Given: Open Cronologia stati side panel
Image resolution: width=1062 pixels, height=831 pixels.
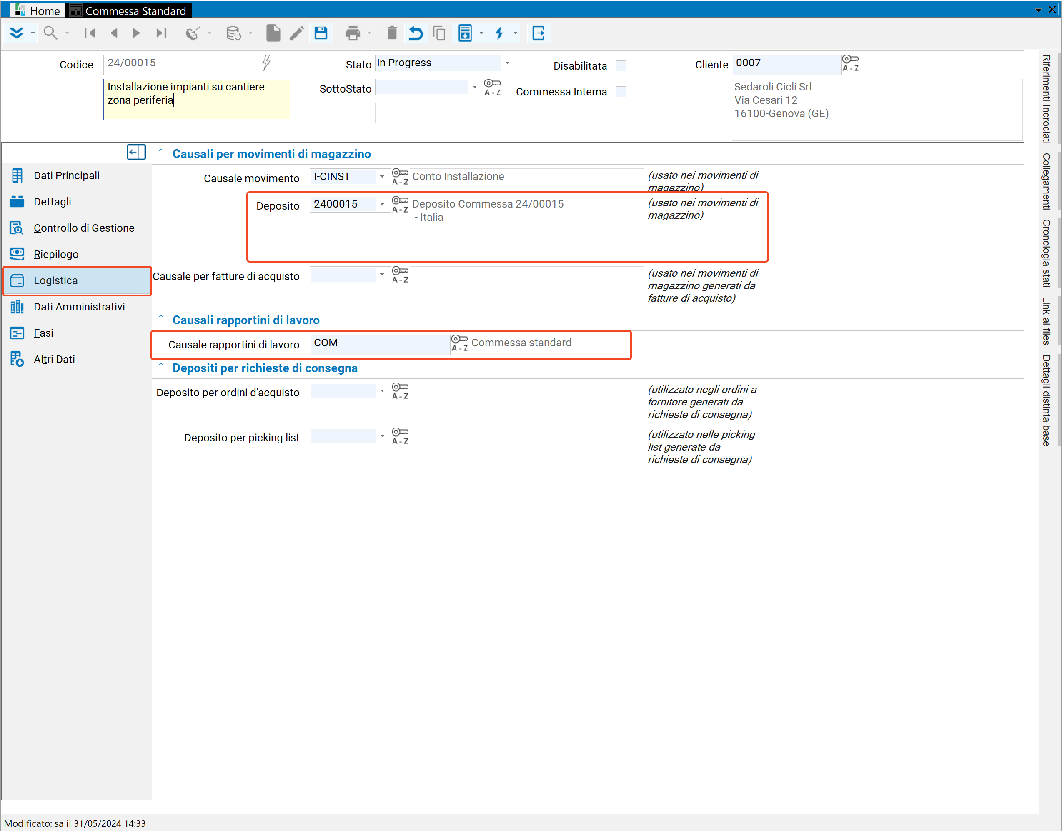Looking at the screenshot, I should pyautogui.click(x=1047, y=253).
